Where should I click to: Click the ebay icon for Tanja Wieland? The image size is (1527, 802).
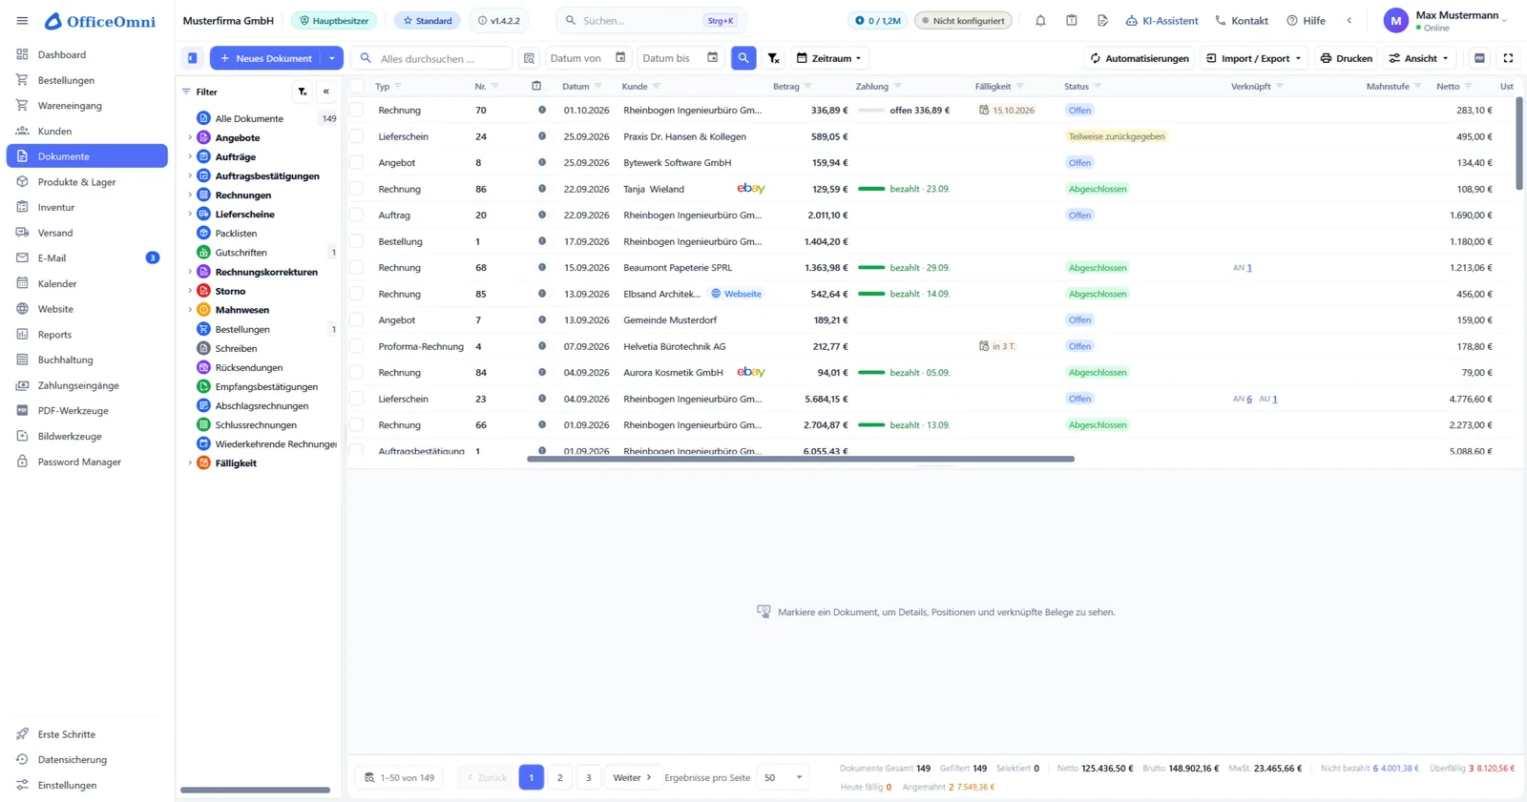tap(751, 189)
